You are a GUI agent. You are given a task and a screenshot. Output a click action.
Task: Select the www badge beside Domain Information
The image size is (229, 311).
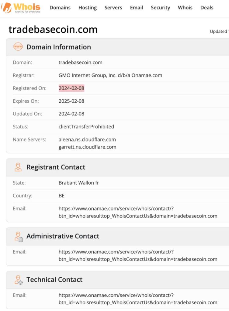tap(18, 47)
